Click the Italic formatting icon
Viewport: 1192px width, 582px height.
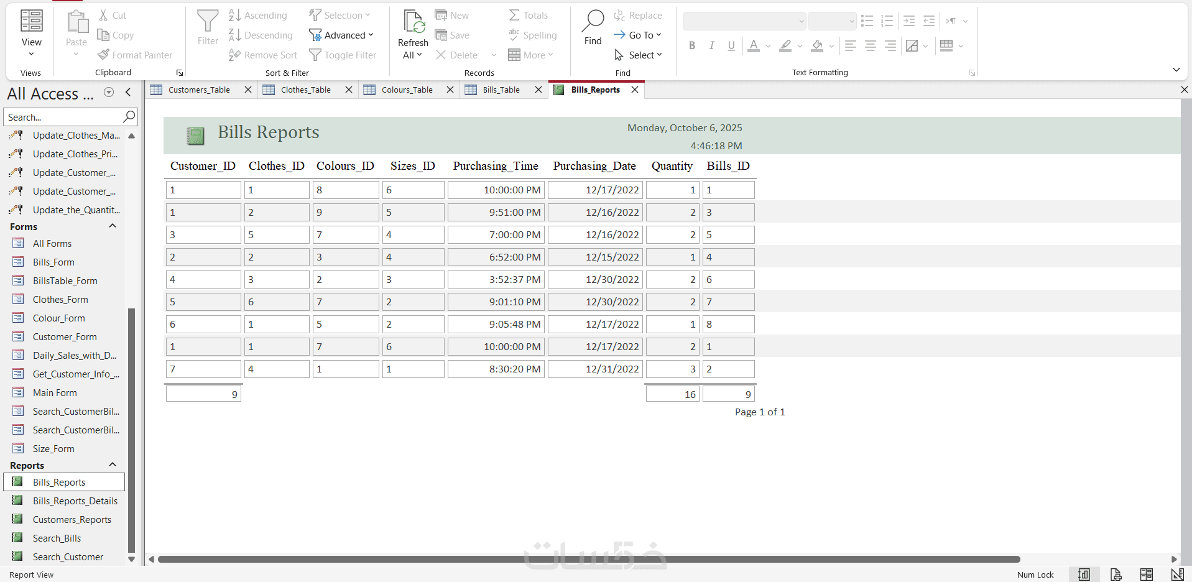711,45
